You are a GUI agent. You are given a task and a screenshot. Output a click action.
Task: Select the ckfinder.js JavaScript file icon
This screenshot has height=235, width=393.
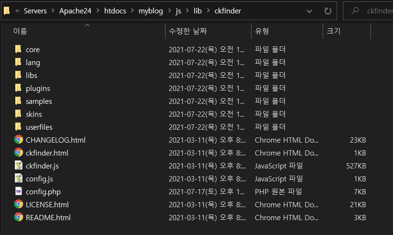pyautogui.click(x=19, y=166)
